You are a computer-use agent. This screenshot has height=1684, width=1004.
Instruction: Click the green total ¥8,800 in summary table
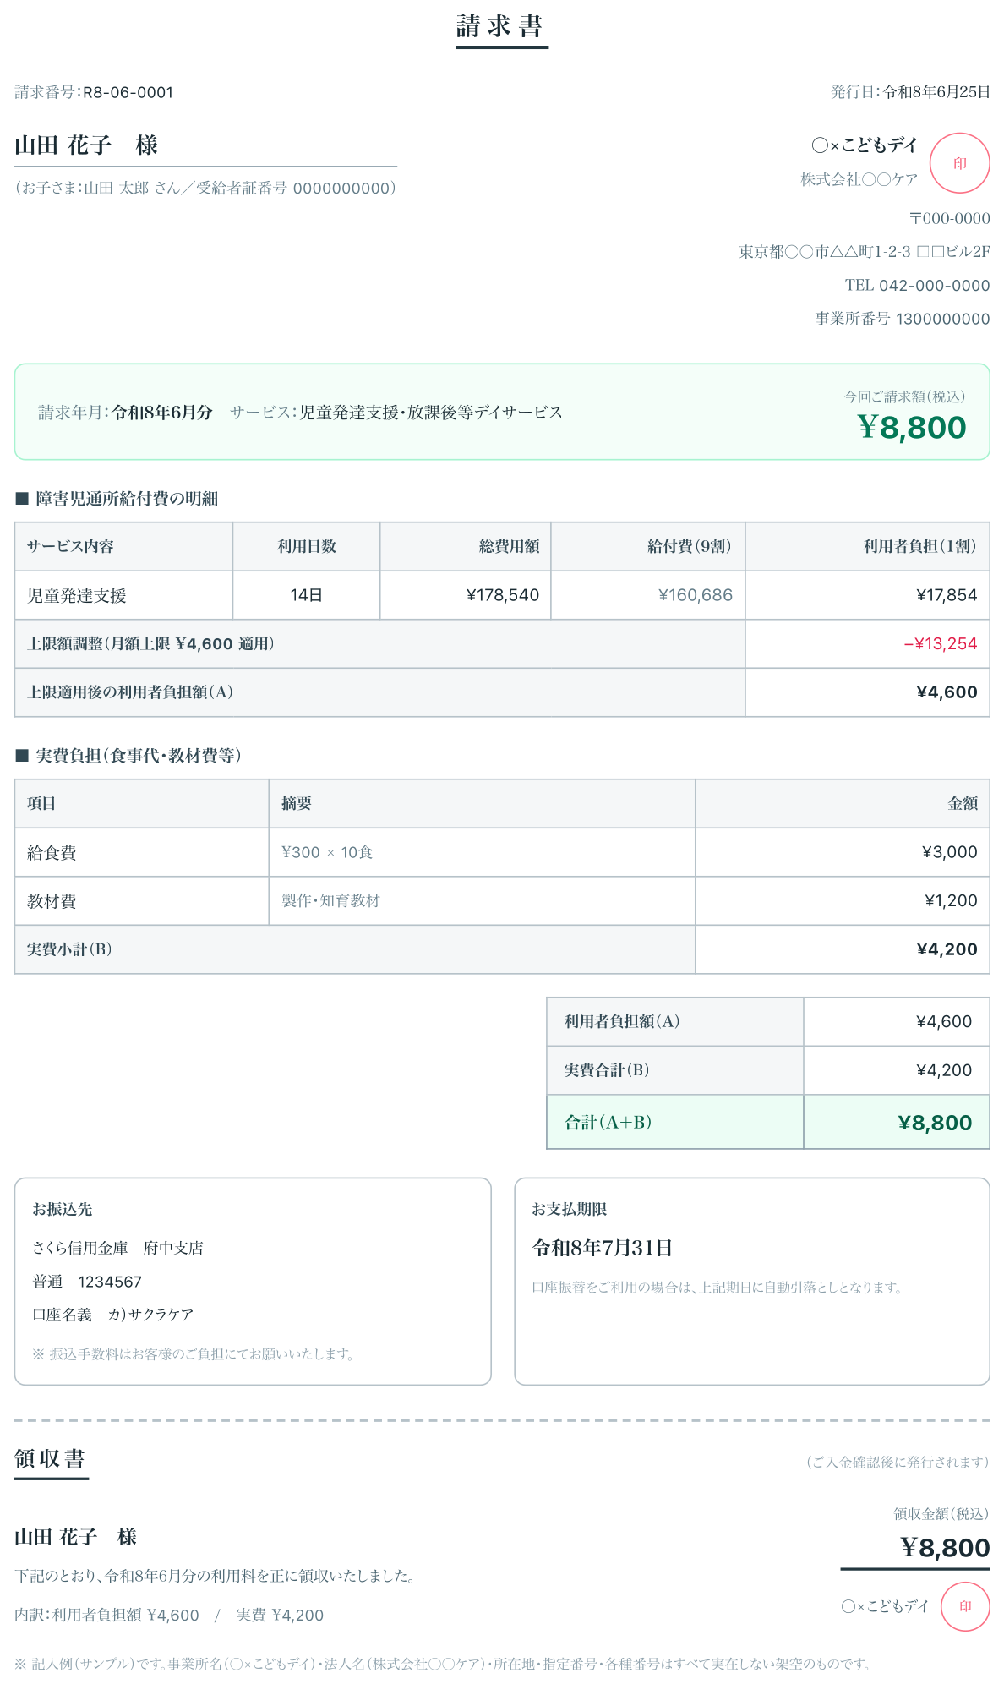(935, 1123)
